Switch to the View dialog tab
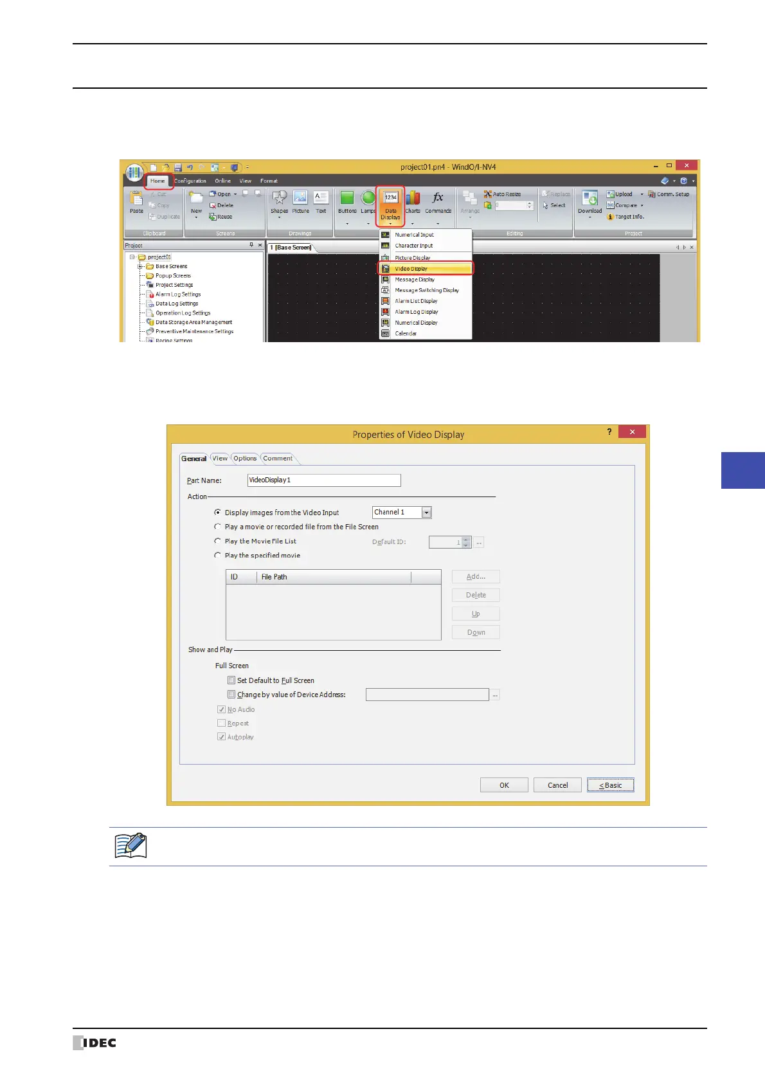The height and width of the screenshot is (1083, 765). tap(220, 458)
